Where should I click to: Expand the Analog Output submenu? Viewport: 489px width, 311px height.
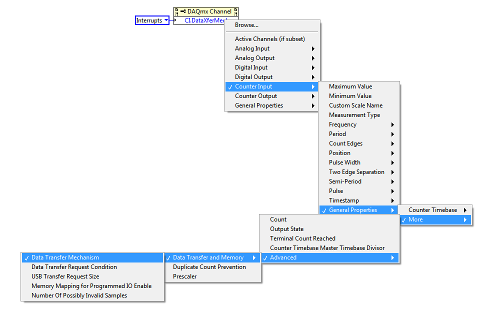(x=272, y=58)
